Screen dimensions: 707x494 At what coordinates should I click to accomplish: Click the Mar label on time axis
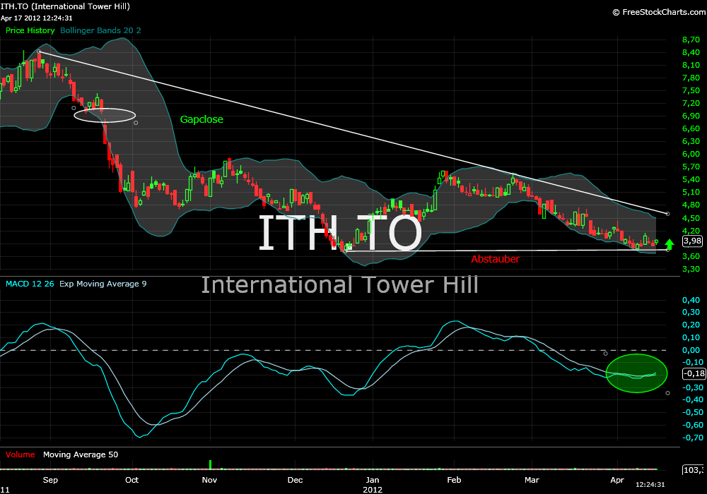[532, 480]
